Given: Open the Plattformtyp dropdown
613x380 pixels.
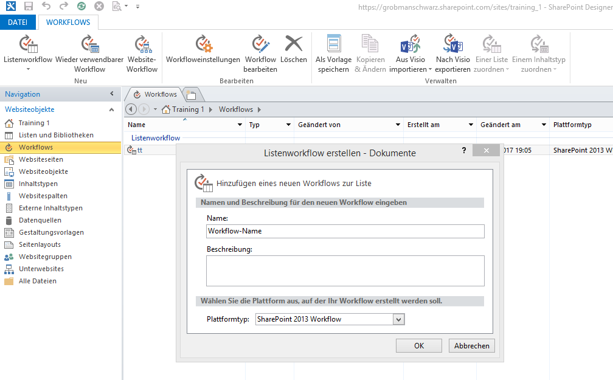Looking at the screenshot, I should (x=399, y=319).
